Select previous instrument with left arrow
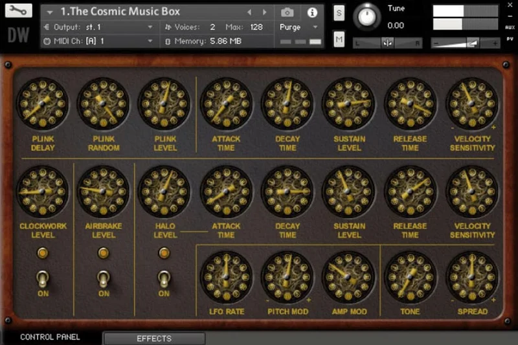The height and width of the screenshot is (345, 518). (x=249, y=12)
